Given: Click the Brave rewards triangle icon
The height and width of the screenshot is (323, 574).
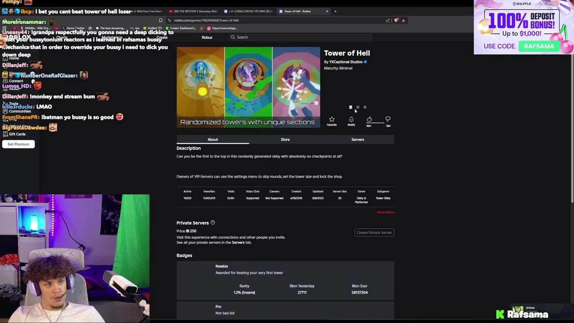Looking at the screenshot, I should click(403, 20).
